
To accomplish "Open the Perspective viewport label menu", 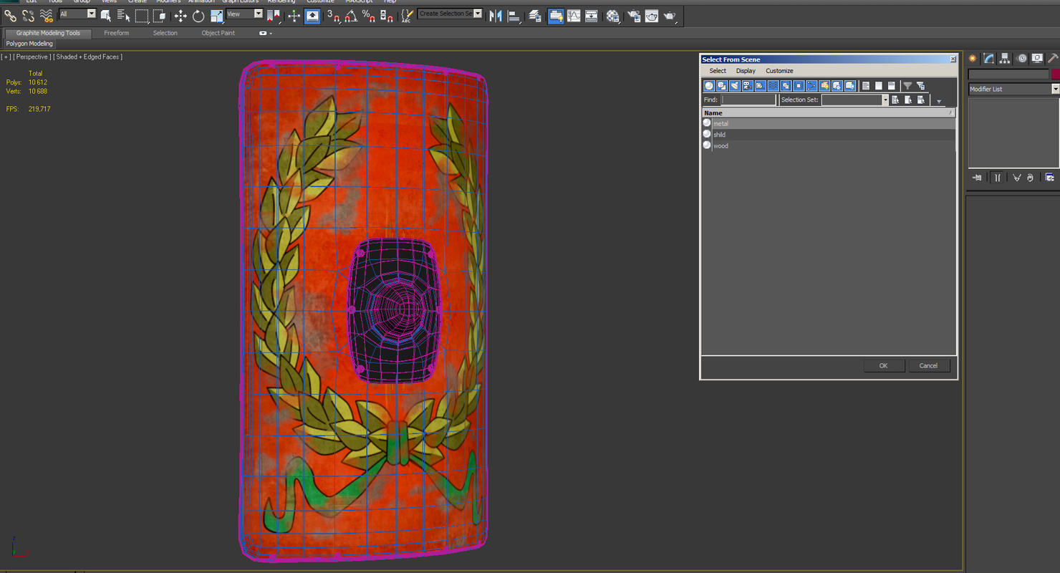I will coord(32,57).
